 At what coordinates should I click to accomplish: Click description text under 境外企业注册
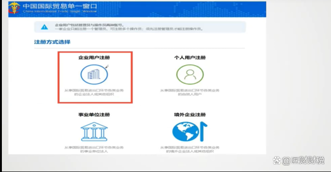click(190, 150)
